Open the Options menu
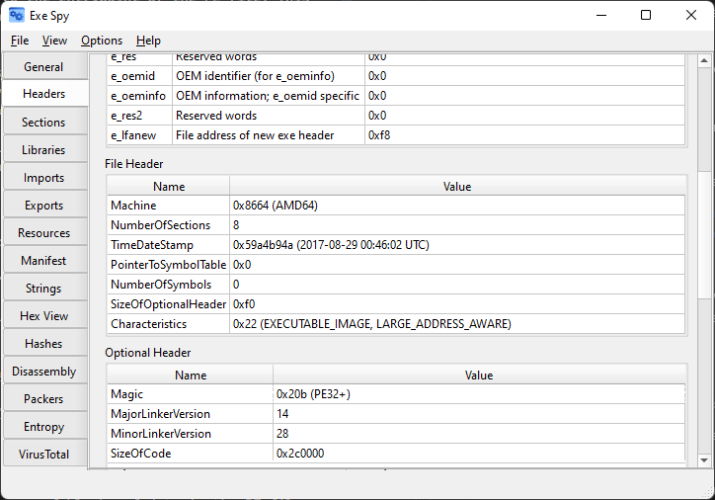Image resolution: width=715 pixels, height=500 pixels. [x=102, y=41]
